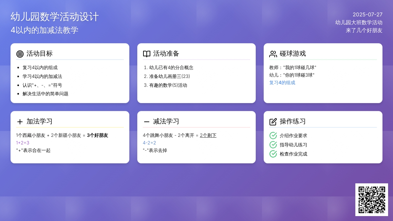
Task: Click the plus icon beside 加法学习
Action: point(20,122)
